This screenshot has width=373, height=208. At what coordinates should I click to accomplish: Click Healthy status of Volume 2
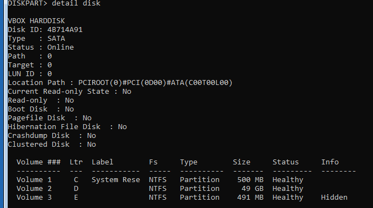[x=288, y=189]
